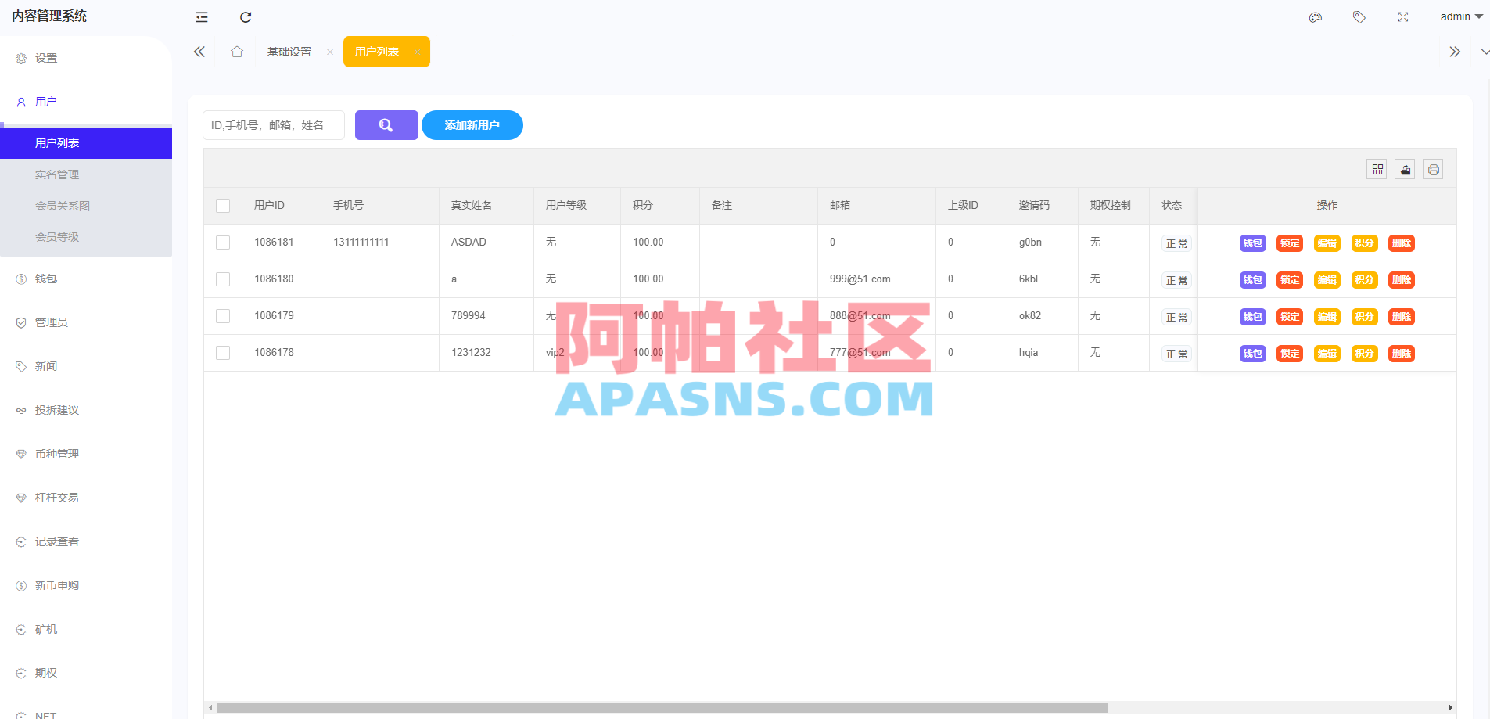Click the print icon above the user table
The width and height of the screenshot is (1490, 719).
(1433, 168)
